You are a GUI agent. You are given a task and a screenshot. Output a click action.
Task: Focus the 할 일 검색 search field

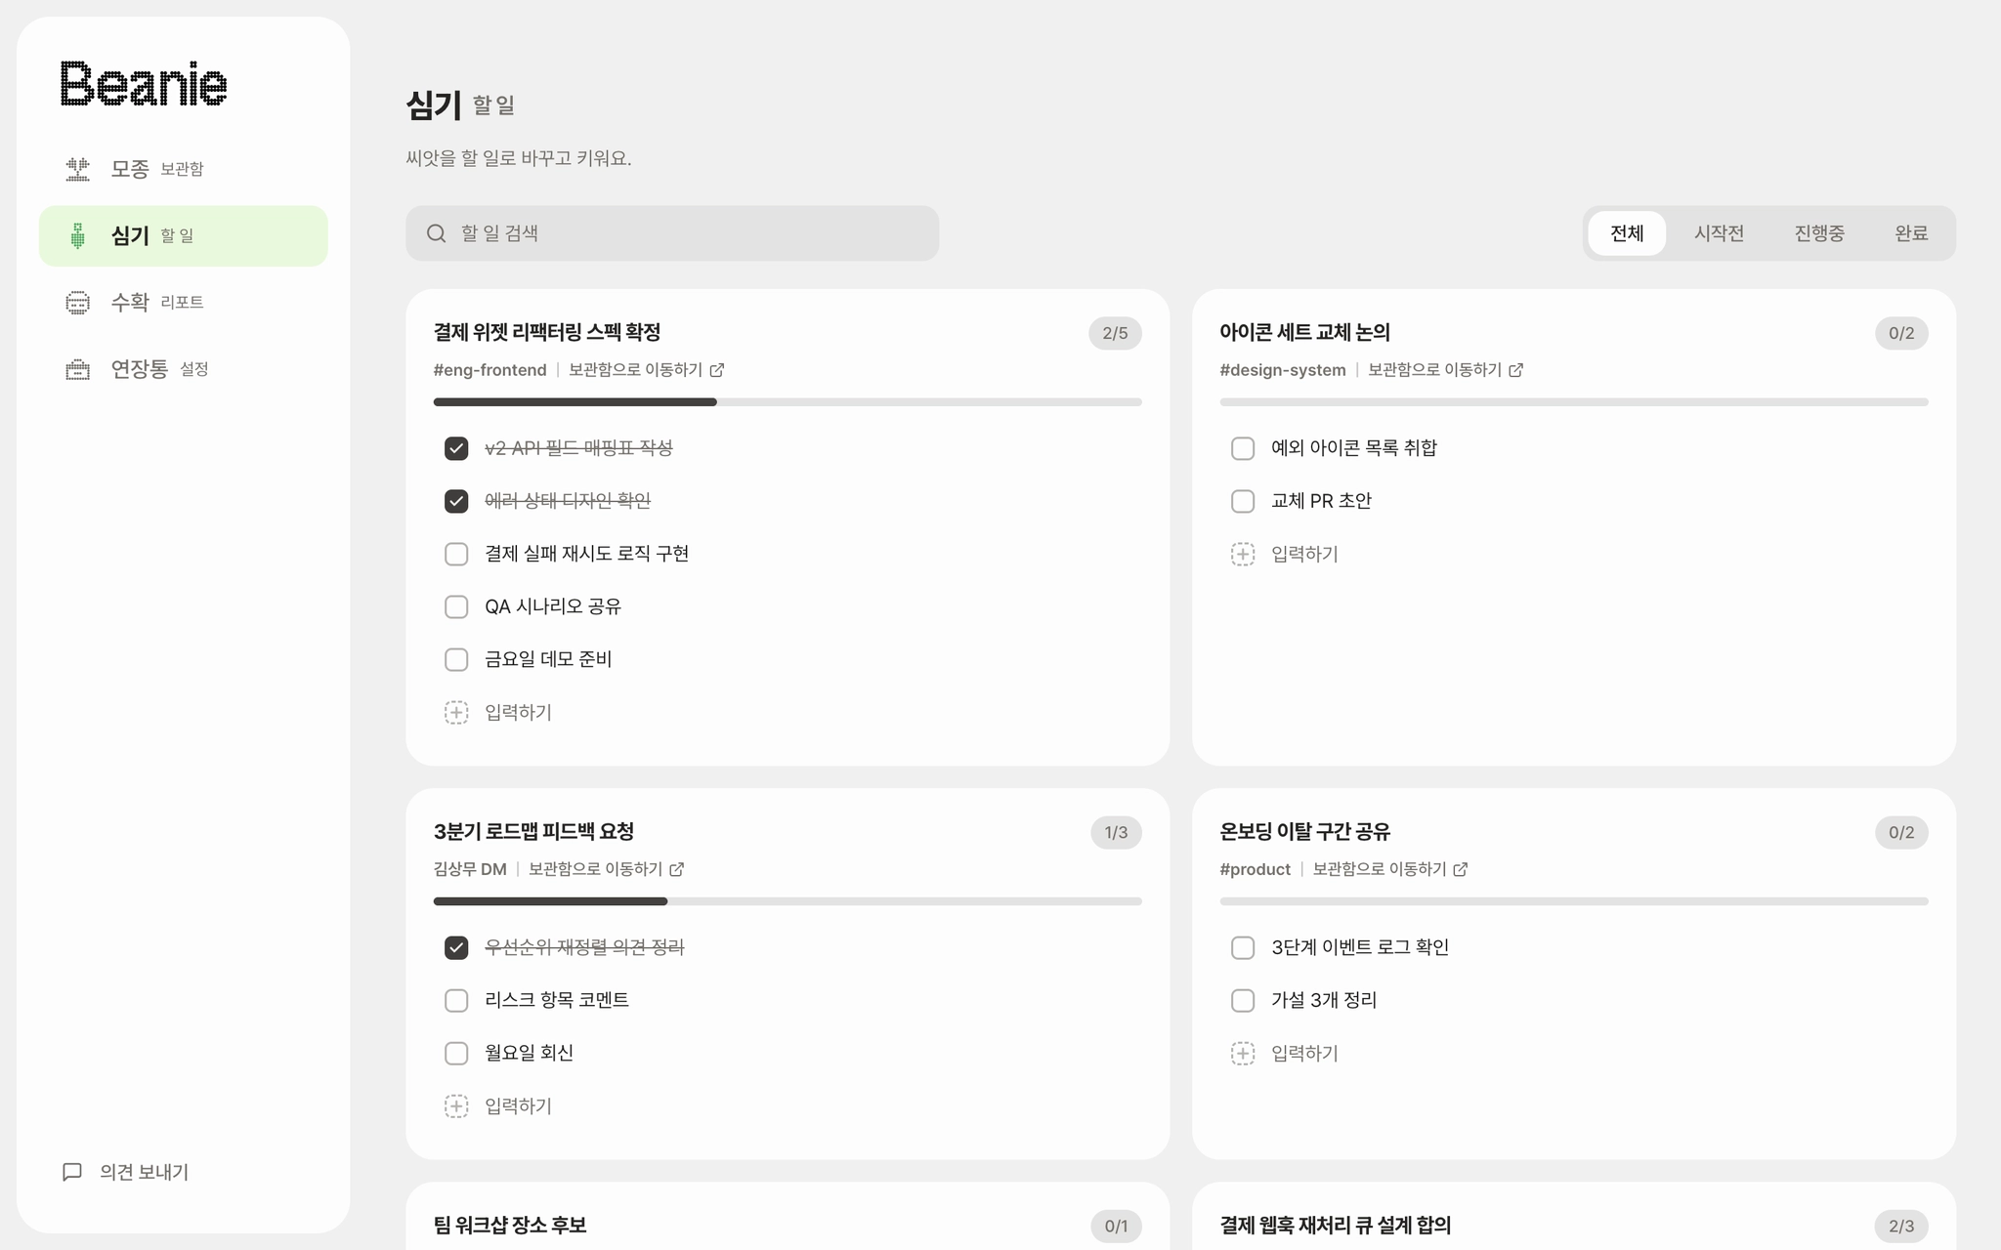[x=672, y=233]
